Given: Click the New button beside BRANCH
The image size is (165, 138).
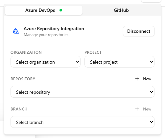Looking at the screenshot, I should point(143,109).
